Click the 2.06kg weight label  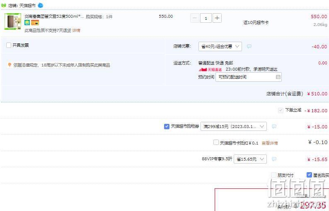pos(320,25)
